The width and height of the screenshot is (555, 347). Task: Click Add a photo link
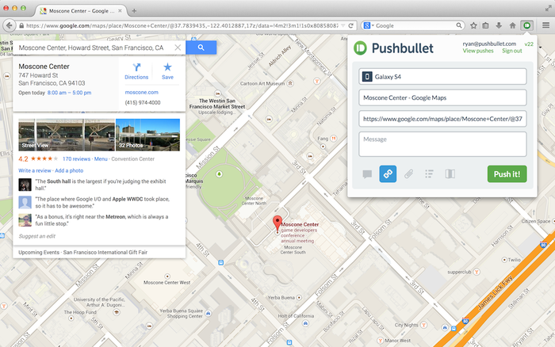pos(69,170)
